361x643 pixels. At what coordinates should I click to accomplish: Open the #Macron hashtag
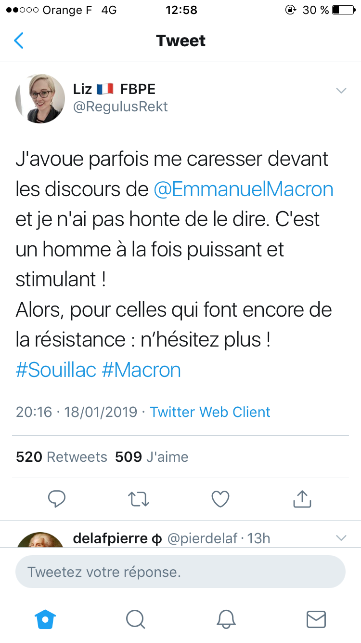point(142,370)
